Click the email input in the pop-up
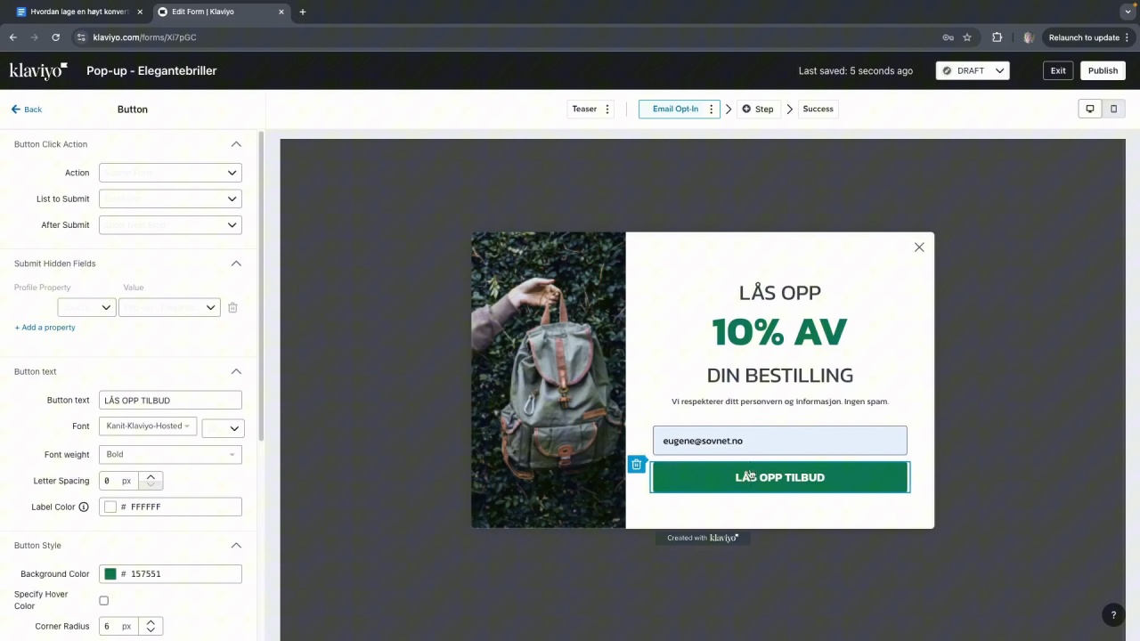Viewport: 1140px width, 641px height. [x=780, y=441]
